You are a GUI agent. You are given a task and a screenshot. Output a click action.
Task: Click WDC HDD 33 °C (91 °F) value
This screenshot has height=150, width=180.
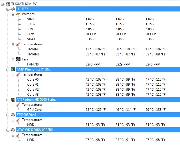point(125,140)
